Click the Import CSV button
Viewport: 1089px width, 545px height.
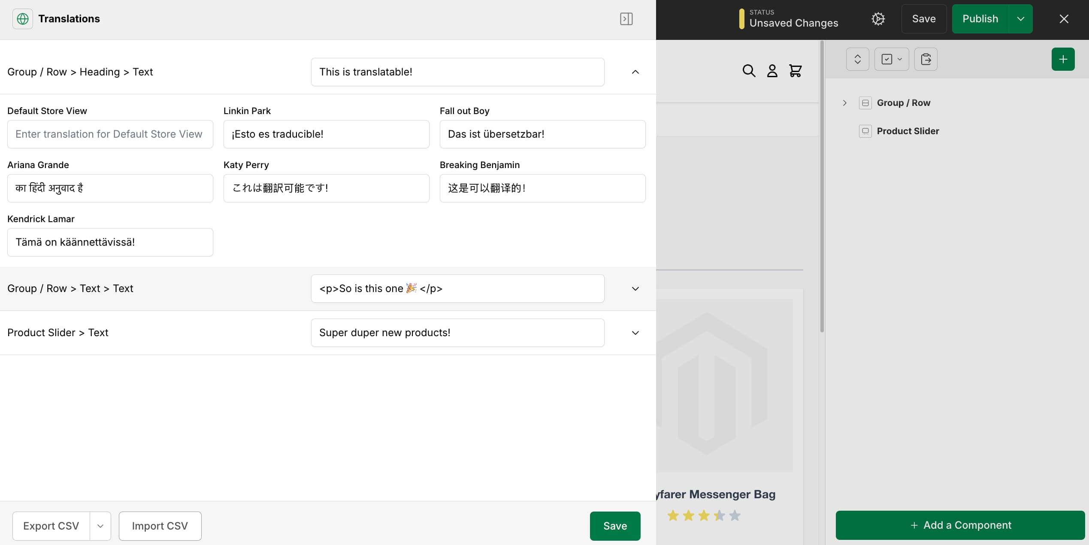[160, 526]
